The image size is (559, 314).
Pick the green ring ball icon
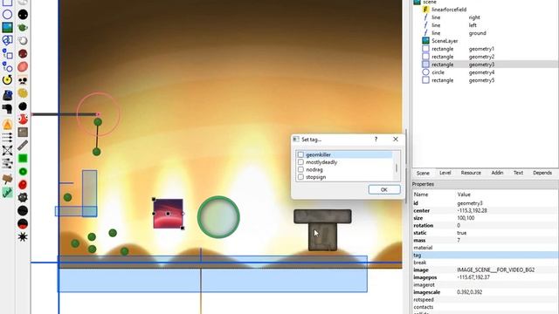tap(23, 172)
